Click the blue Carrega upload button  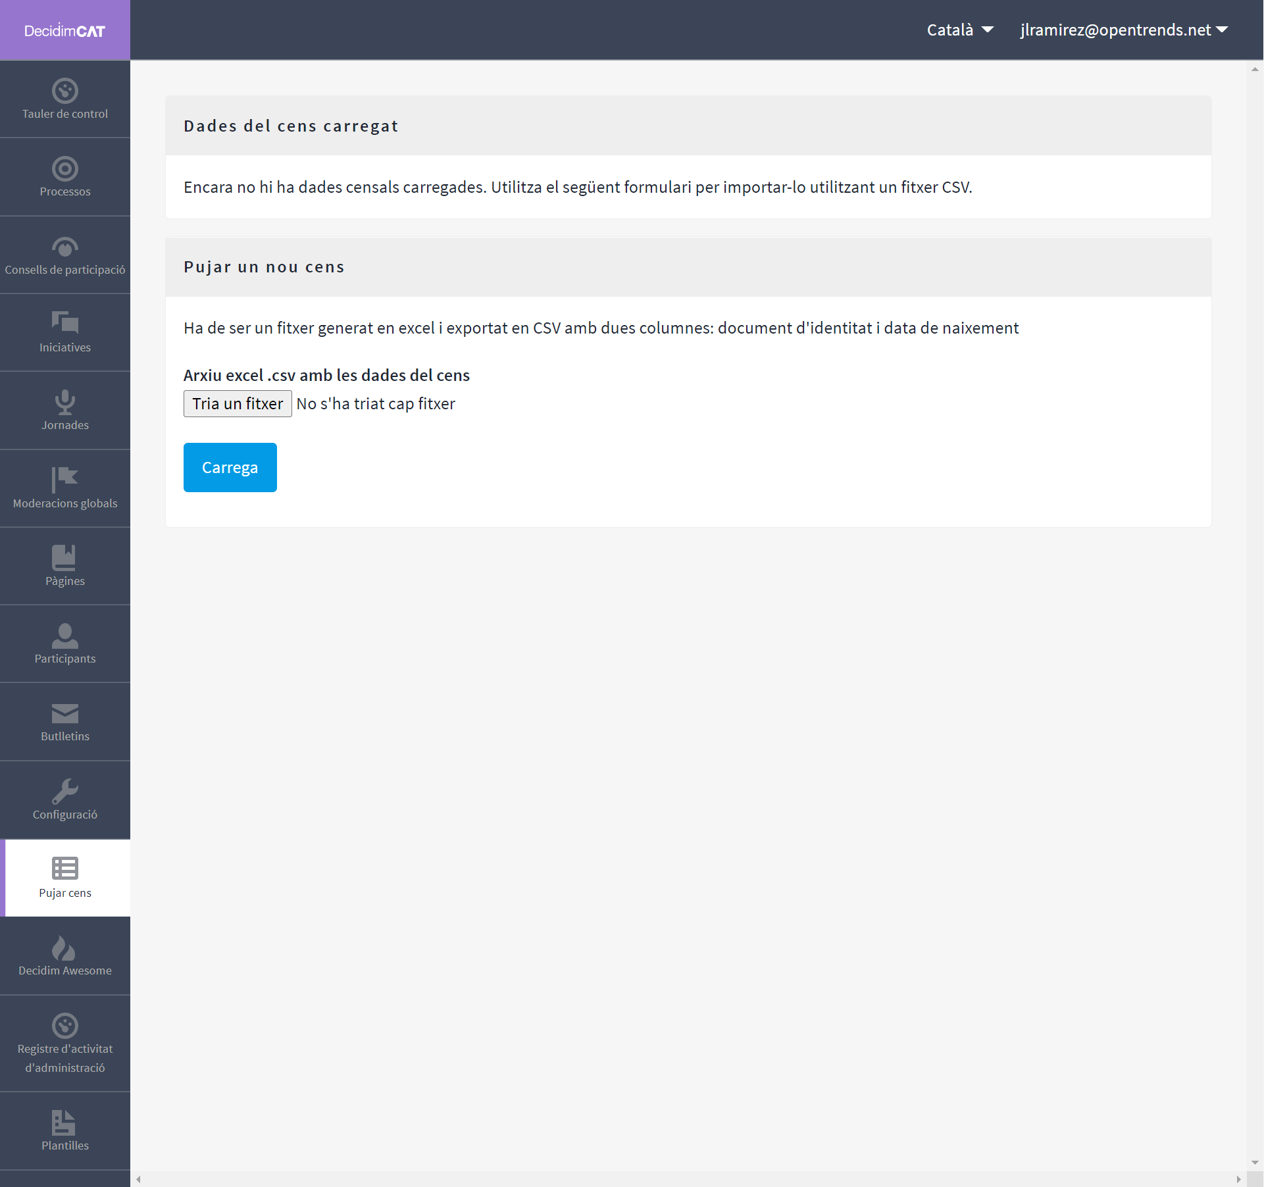(x=230, y=468)
